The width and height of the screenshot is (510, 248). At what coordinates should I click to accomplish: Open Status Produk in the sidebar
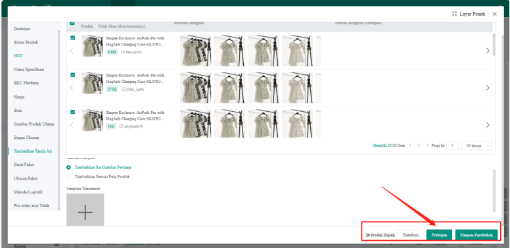point(26,42)
